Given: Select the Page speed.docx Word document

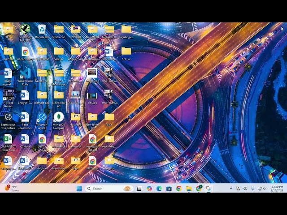Looking at the screenshot, I should [25, 119].
